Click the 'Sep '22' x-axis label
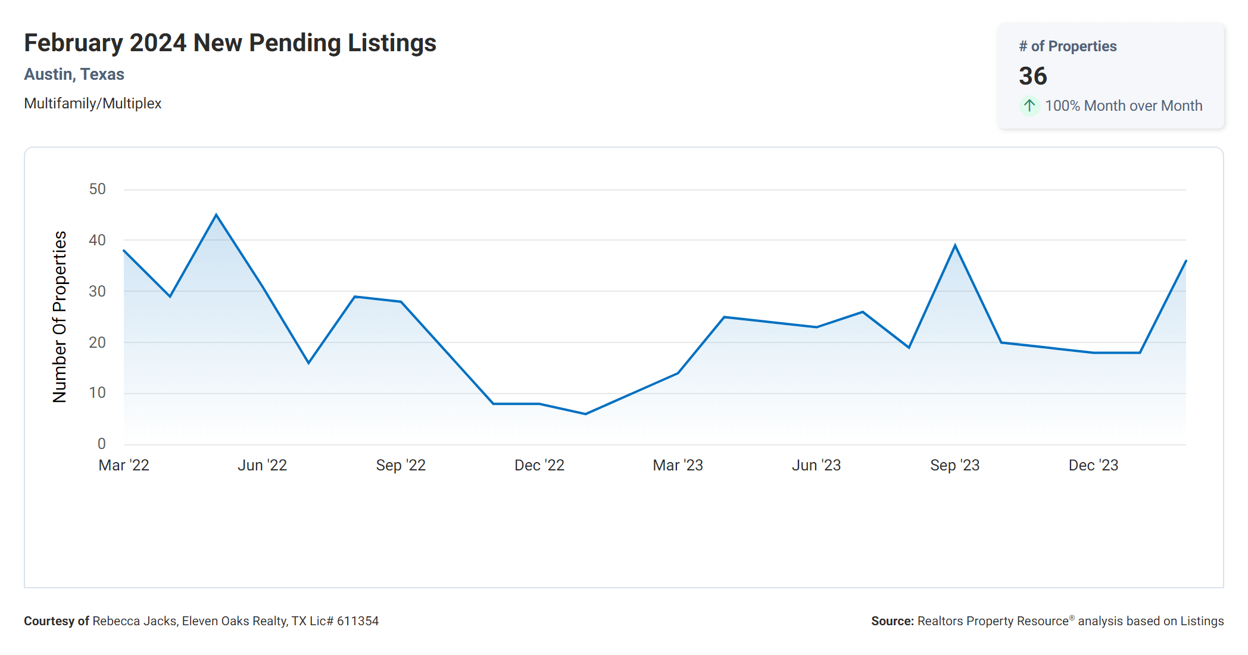 tap(401, 465)
